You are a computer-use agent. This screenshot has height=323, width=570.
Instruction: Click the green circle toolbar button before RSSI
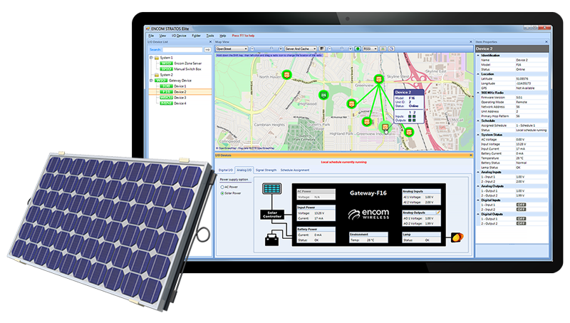coord(358,48)
